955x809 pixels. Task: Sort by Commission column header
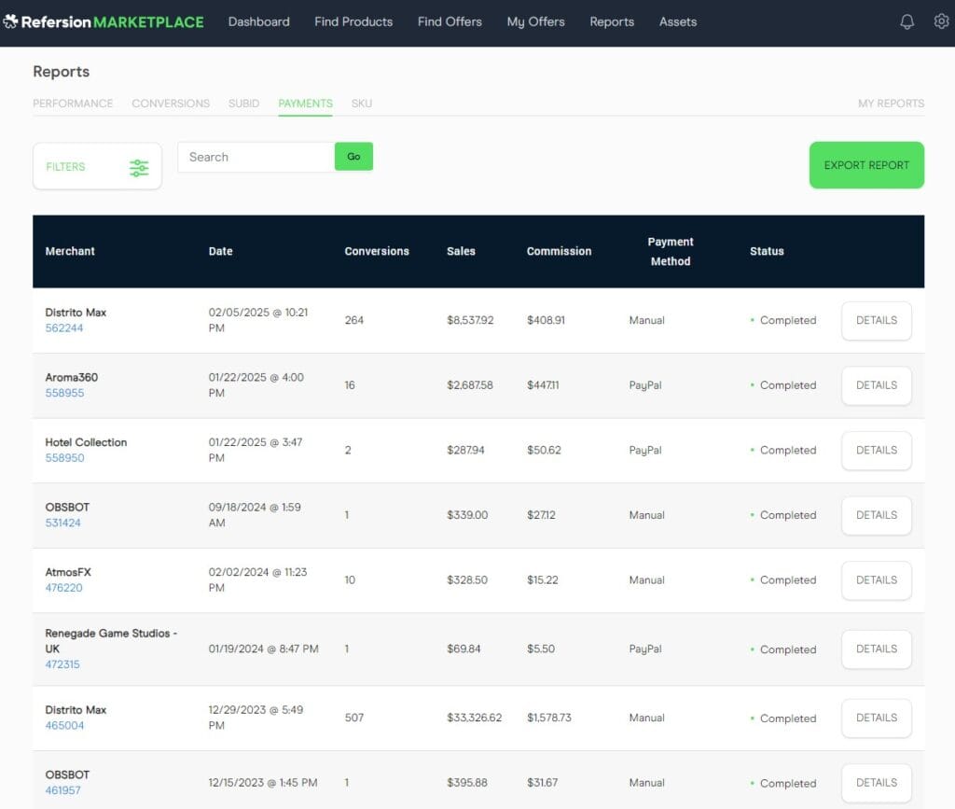[x=560, y=251]
